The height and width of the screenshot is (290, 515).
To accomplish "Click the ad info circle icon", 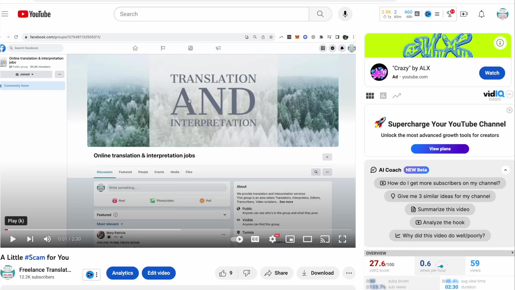I will [x=500, y=43].
